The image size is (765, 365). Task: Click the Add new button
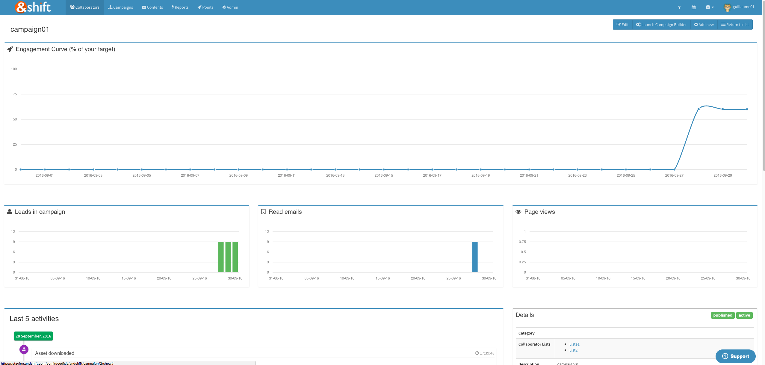(704, 25)
